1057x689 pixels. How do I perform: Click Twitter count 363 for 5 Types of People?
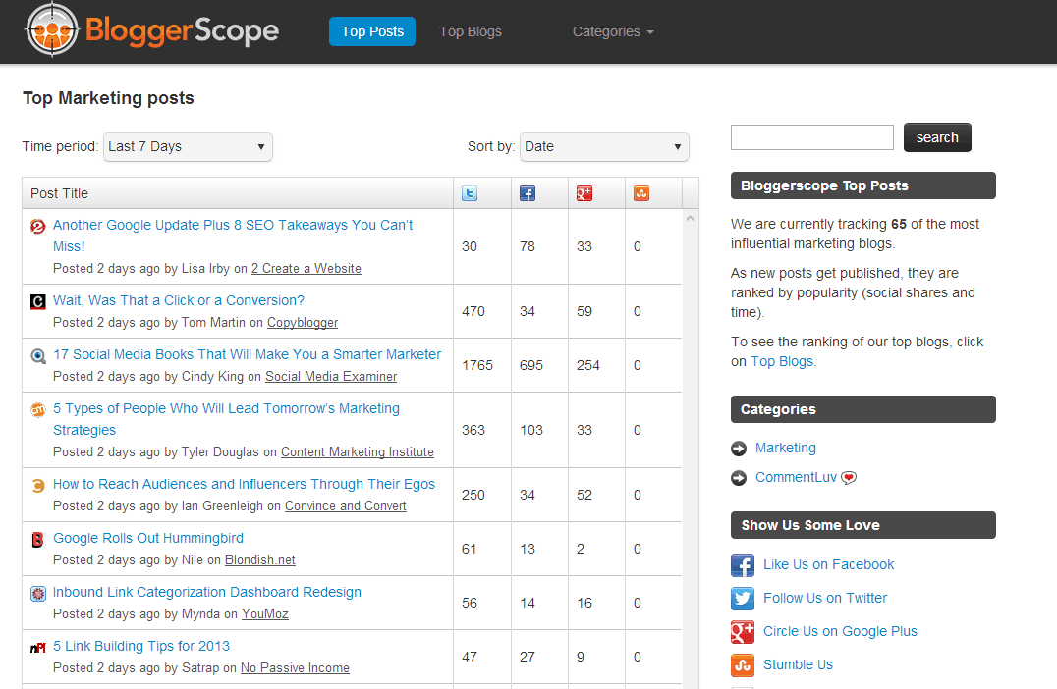[x=473, y=430]
